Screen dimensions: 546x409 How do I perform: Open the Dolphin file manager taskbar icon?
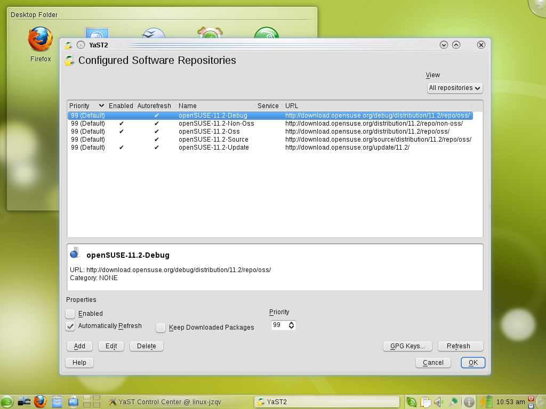click(57, 402)
